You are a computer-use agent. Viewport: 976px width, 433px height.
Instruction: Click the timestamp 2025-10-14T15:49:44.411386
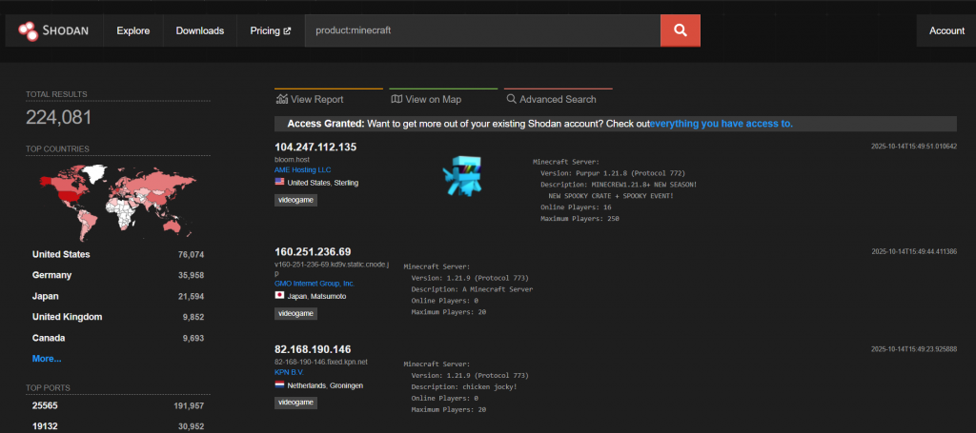coord(914,251)
